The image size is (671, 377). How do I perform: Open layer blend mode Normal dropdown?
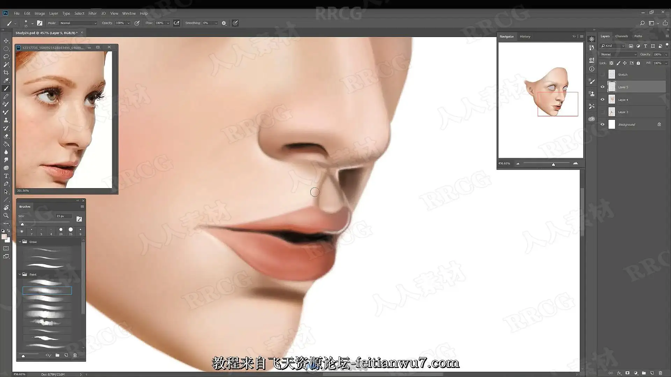618,54
